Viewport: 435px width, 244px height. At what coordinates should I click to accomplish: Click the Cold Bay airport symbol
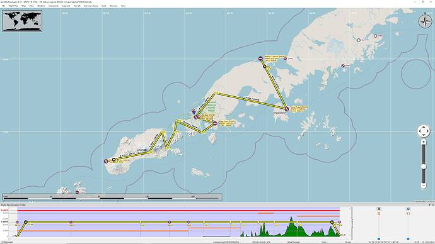click(196, 117)
